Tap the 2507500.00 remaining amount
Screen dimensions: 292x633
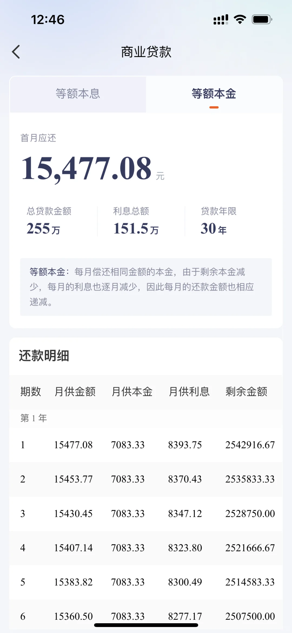pyautogui.click(x=250, y=616)
